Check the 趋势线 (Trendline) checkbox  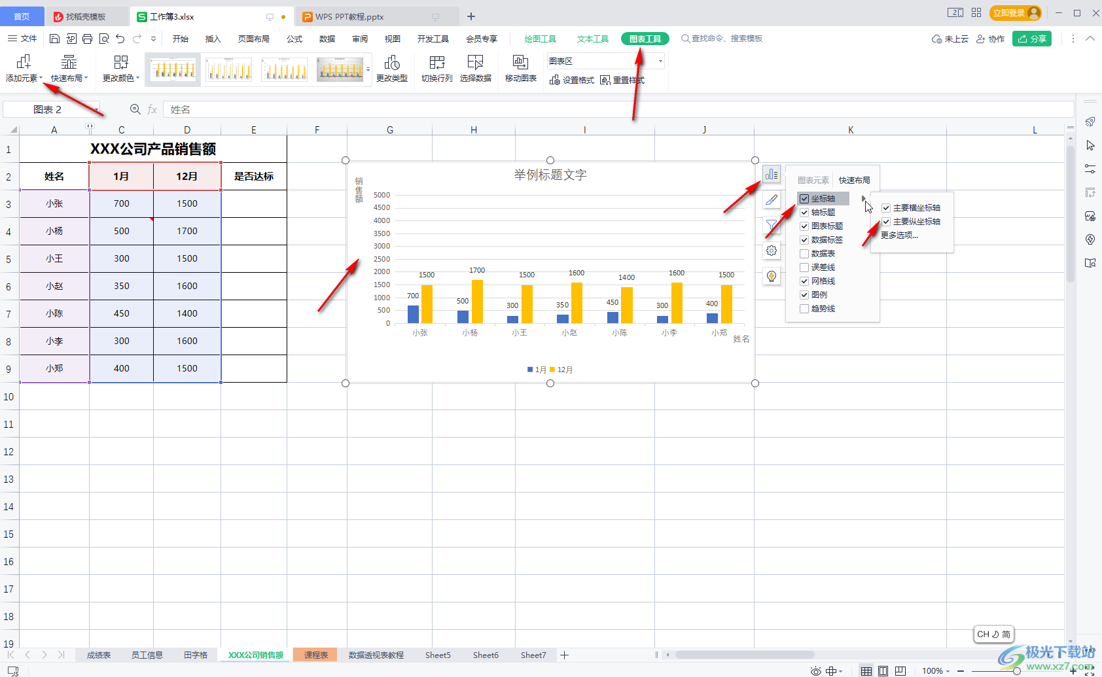point(804,308)
